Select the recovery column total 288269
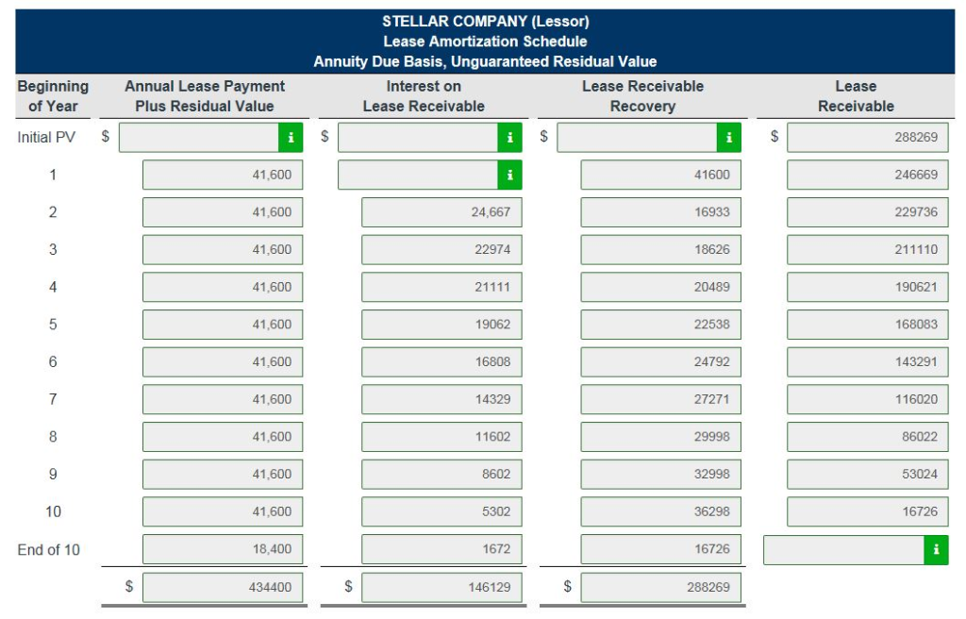 658,586
